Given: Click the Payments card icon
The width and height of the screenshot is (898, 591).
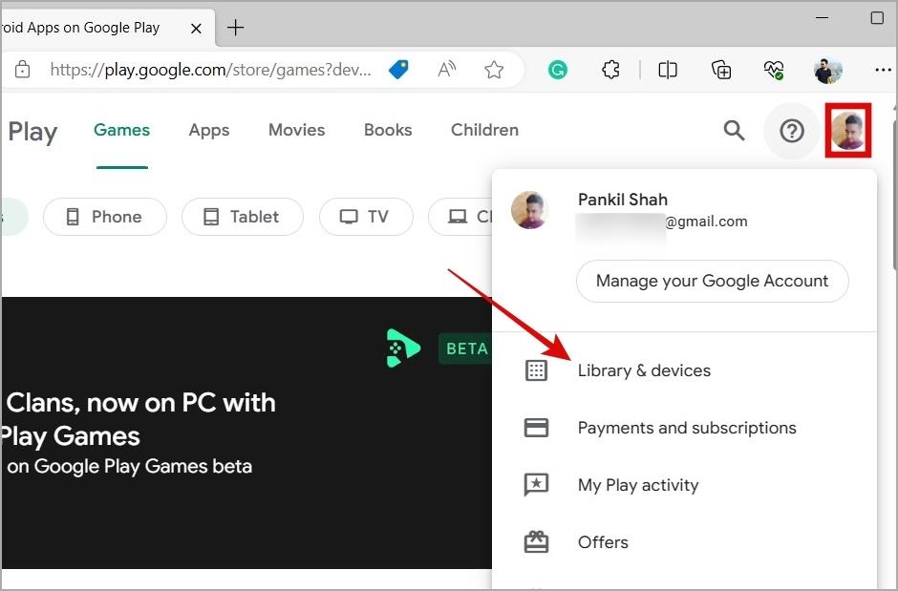Looking at the screenshot, I should tap(536, 428).
